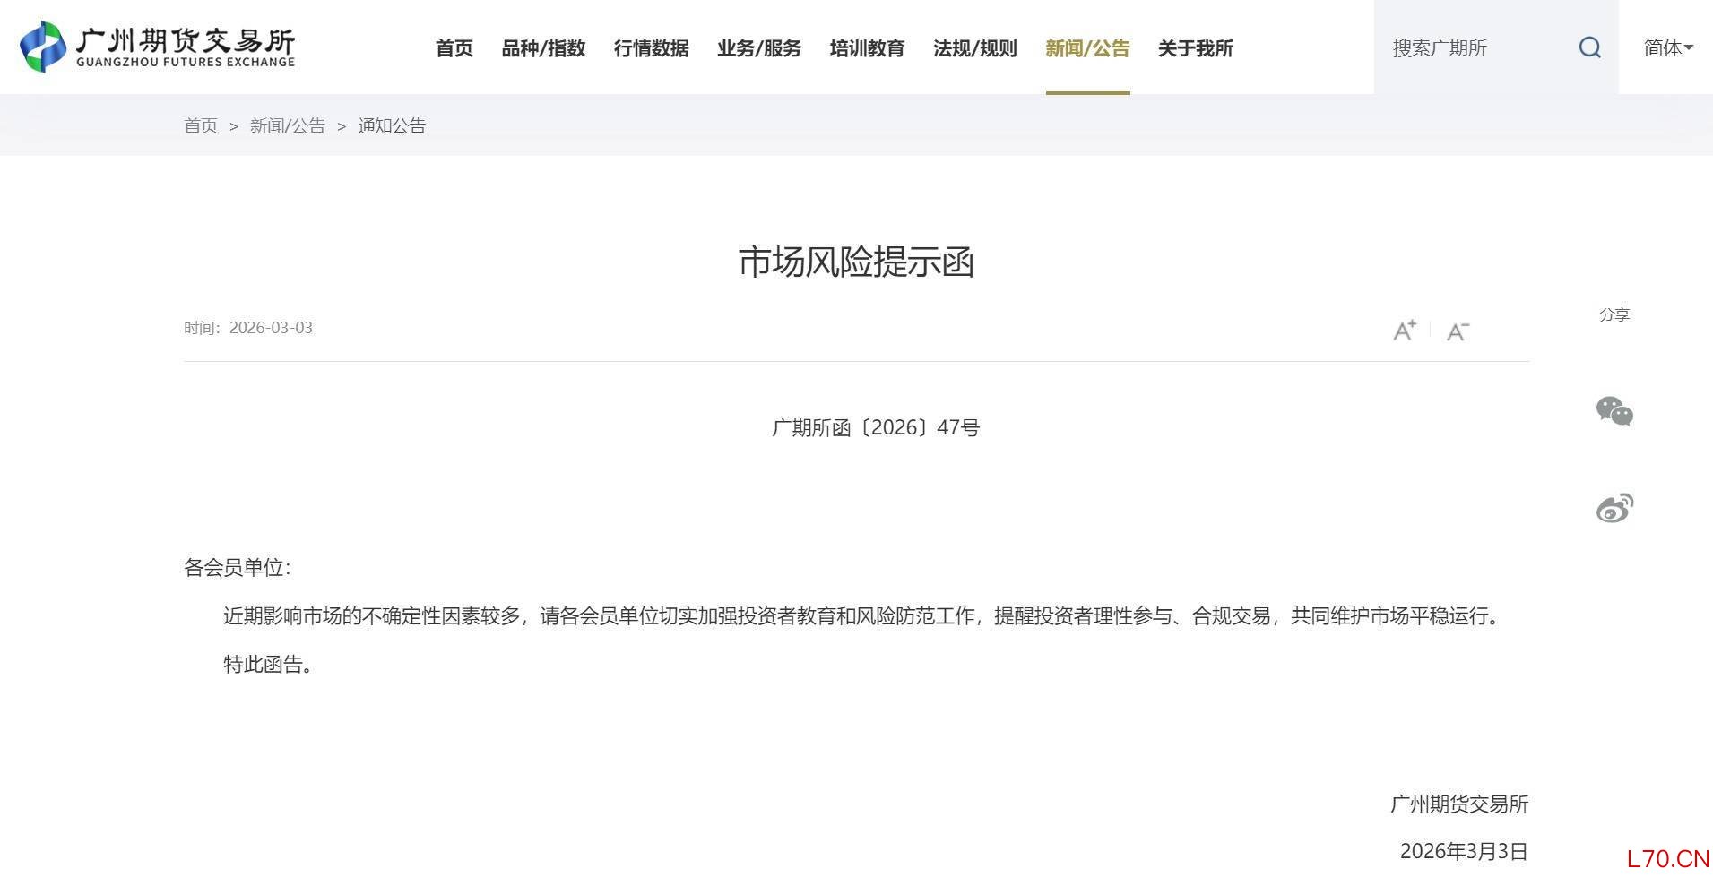Click the 通知公告 breadcrumb link

[392, 126]
